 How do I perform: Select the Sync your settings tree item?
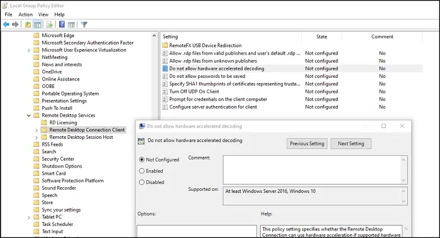pos(61,210)
